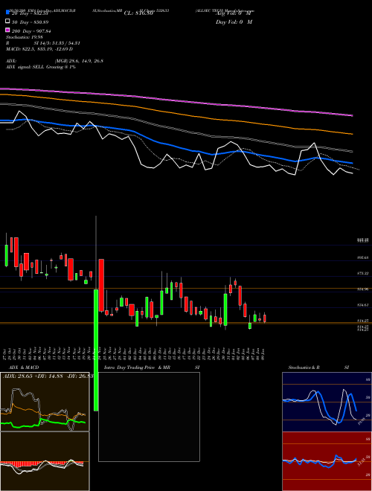Click the ADX/+DY/-DY readout in ADX panel
The width and height of the screenshot is (372, 491).
coord(48,376)
